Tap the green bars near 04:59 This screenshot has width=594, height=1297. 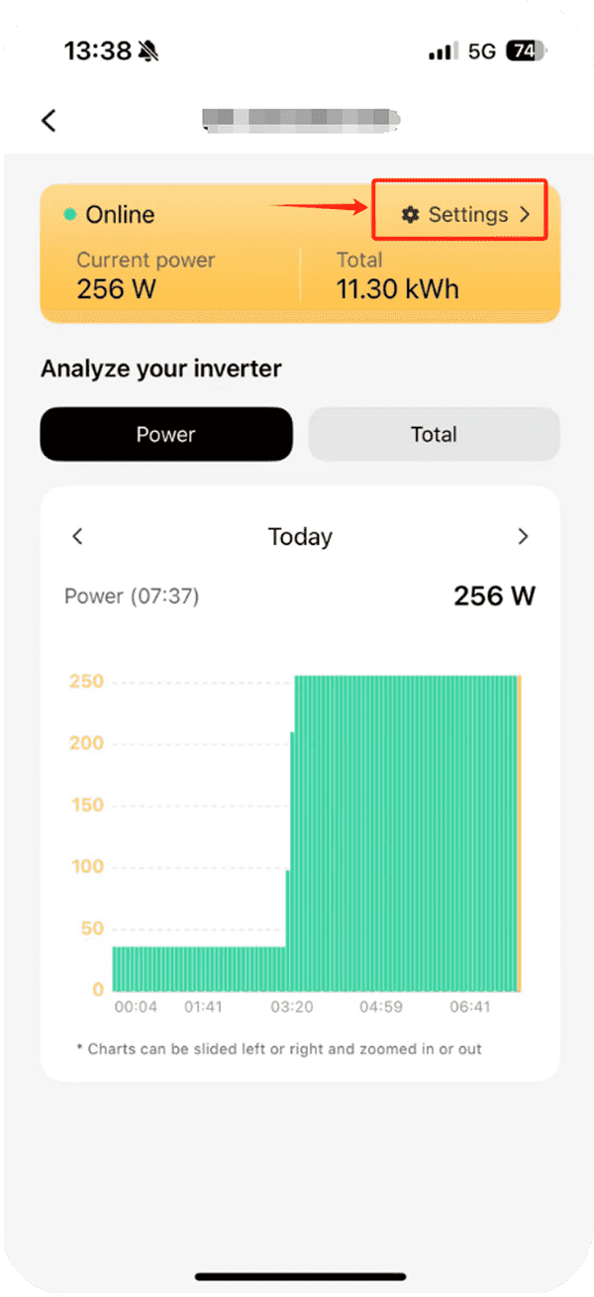[381, 832]
